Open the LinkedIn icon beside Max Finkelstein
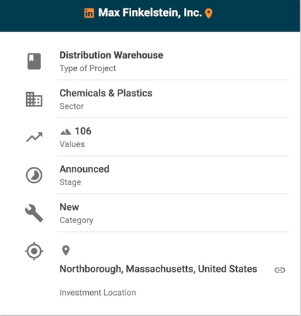Screen dimensions: 301x316 (x=89, y=13)
